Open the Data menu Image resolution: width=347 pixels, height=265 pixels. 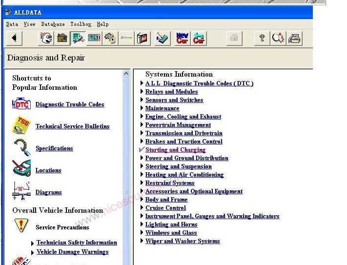[x=12, y=24]
